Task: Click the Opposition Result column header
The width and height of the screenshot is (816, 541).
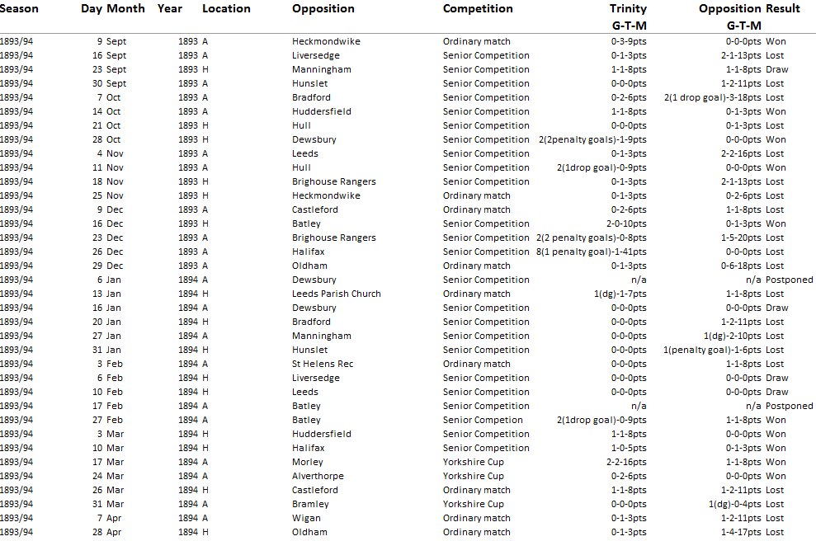Action: point(749,9)
